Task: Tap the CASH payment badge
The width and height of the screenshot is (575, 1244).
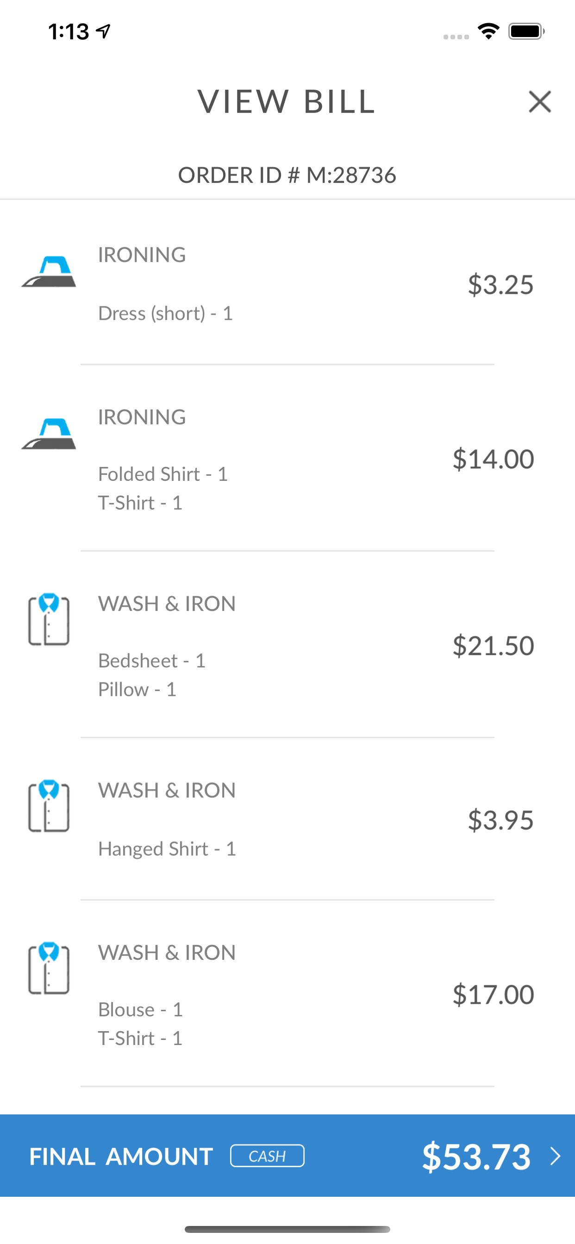Action: tap(267, 1156)
